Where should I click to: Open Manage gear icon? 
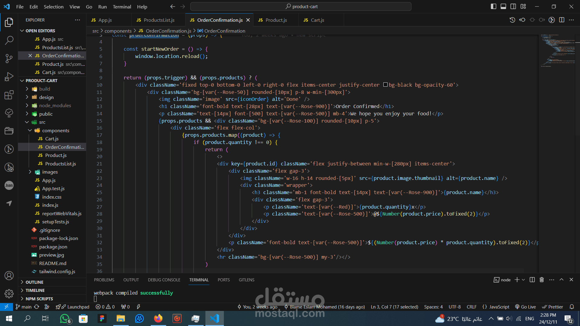click(x=9, y=293)
